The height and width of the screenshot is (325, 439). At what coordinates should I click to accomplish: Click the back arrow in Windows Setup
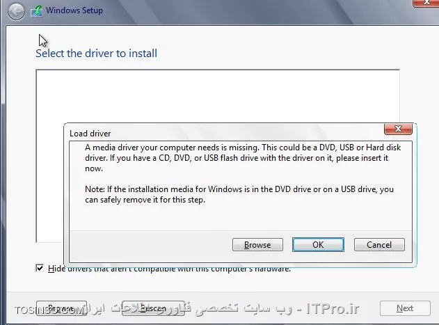pyautogui.click(x=16, y=11)
